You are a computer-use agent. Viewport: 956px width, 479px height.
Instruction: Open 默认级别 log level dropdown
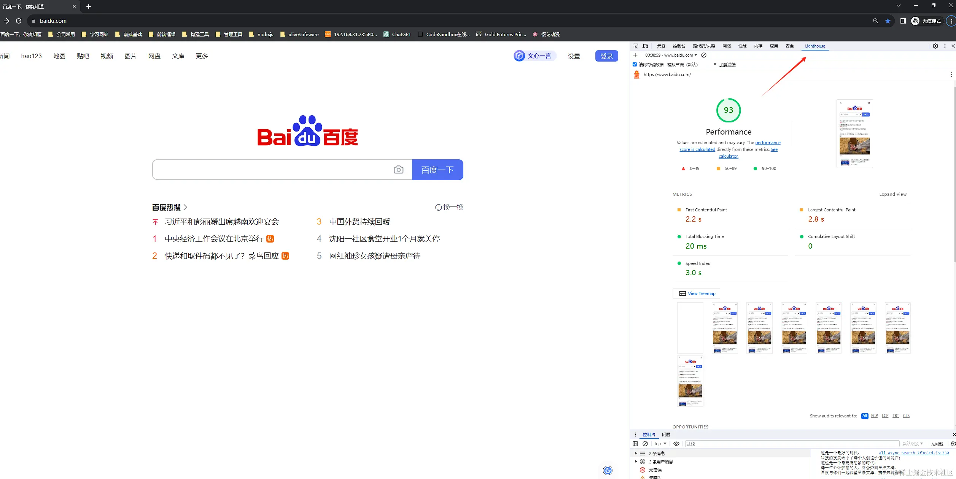[x=913, y=444]
